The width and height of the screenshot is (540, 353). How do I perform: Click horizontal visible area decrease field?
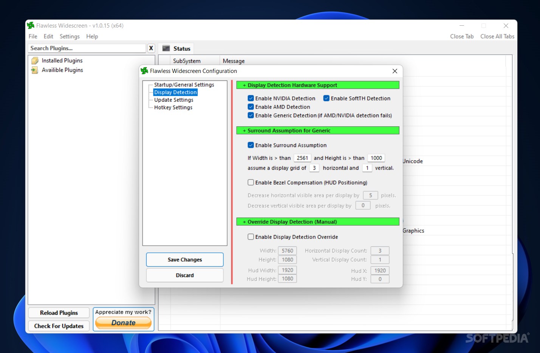370,195
